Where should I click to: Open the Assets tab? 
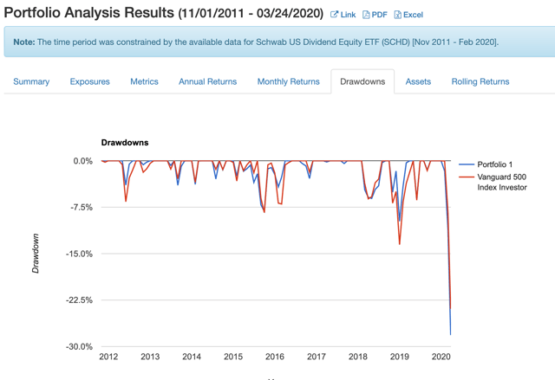pos(418,81)
